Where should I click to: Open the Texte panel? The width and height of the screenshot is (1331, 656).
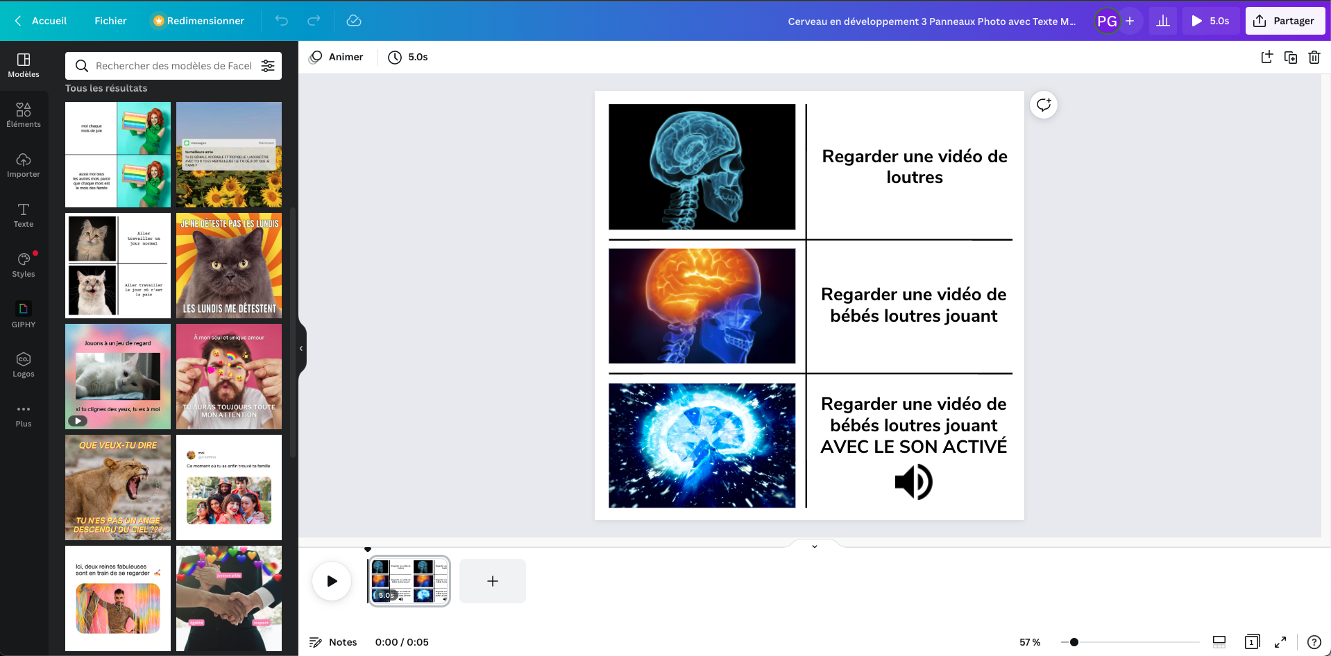click(24, 215)
